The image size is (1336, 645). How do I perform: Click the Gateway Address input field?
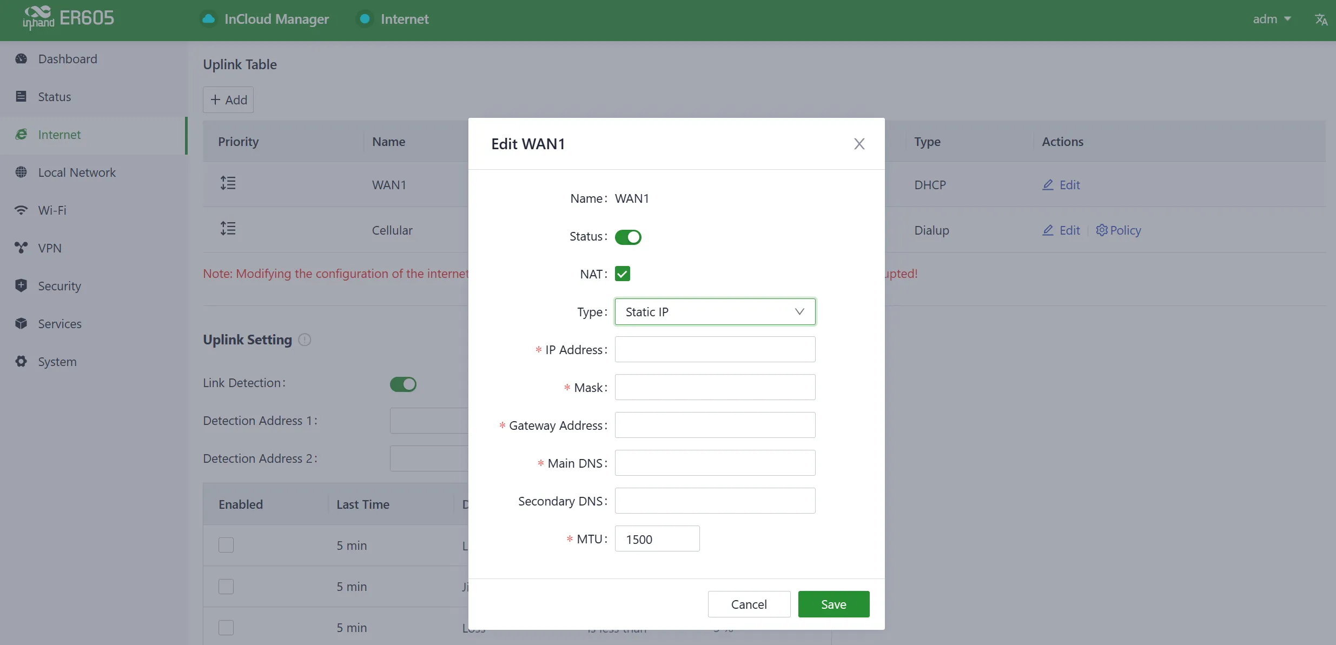pos(715,425)
